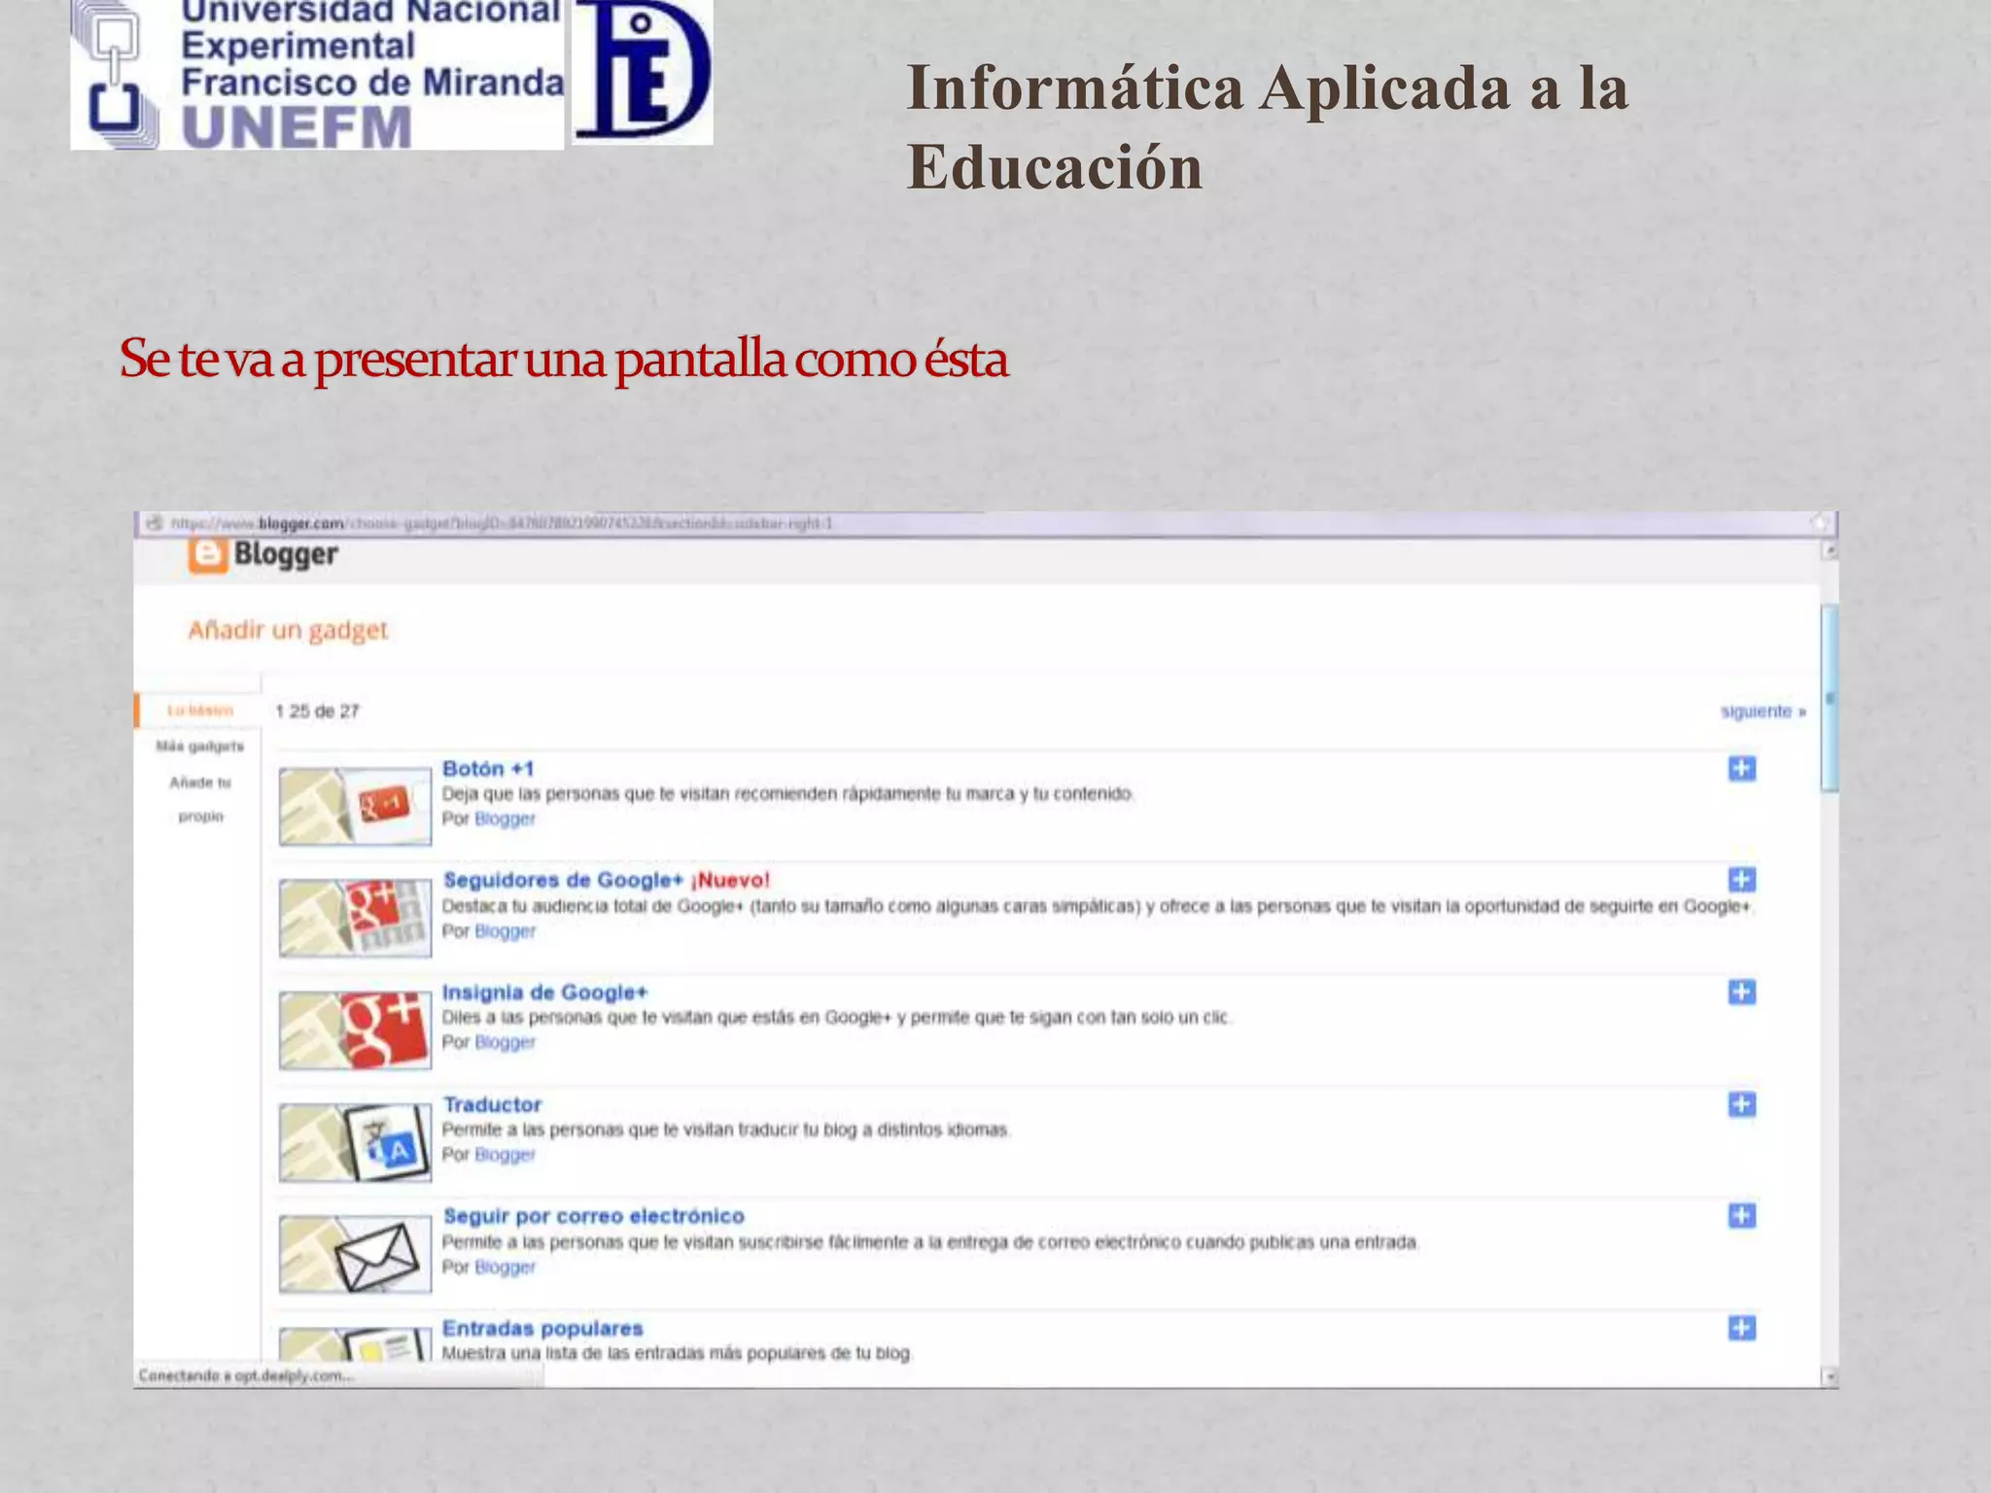This screenshot has width=1991, height=1493.
Task: Open the envelope email gadget thumbnail
Action: point(355,1254)
